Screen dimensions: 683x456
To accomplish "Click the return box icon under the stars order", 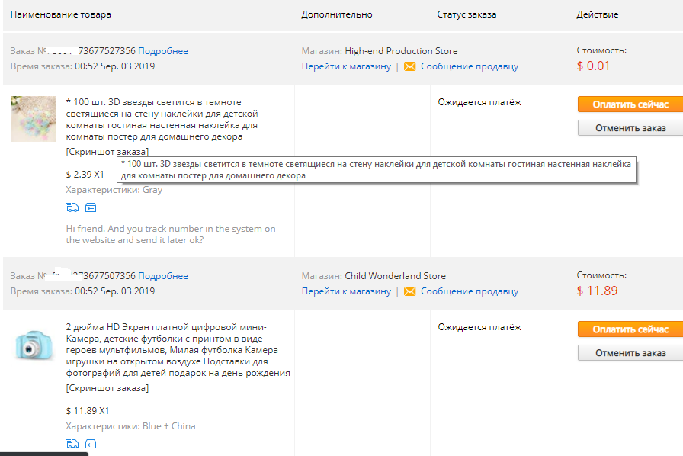I will [91, 207].
